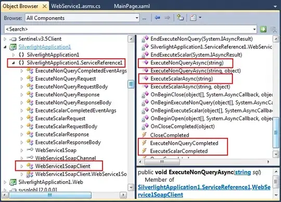Screen dimensions: 281x202
Task: Collapse the SilverlightApplication1.ServiceReference1 namespace
Action: pos(14,63)
